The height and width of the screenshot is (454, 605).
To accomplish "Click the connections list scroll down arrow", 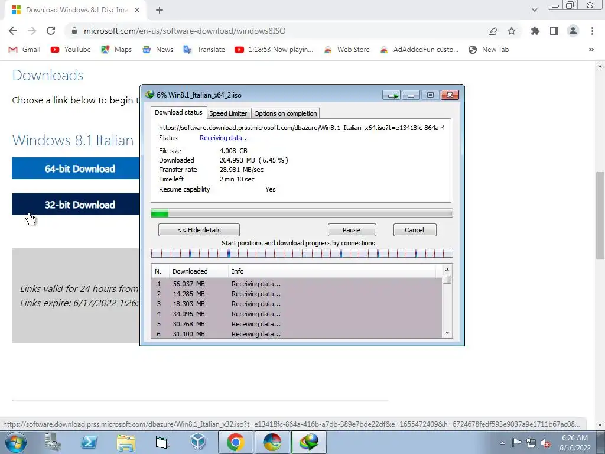I will 447,333.
